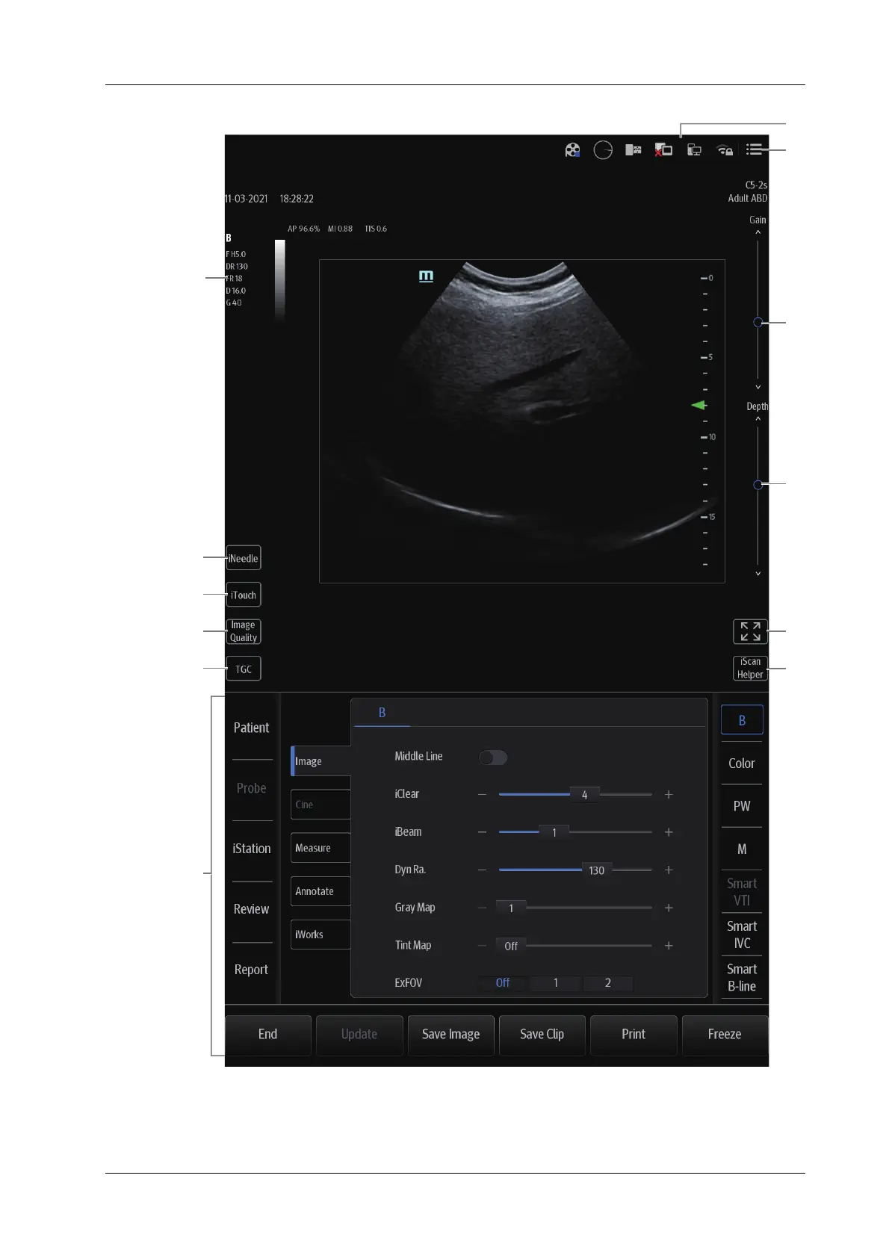
Task: Toggle the Middle Line switch
Action: click(493, 757)
